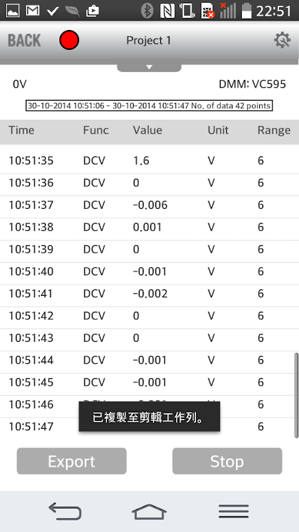
Task: Select the 10:51:35 row with value 1.6
Action: tap(149, 160)
